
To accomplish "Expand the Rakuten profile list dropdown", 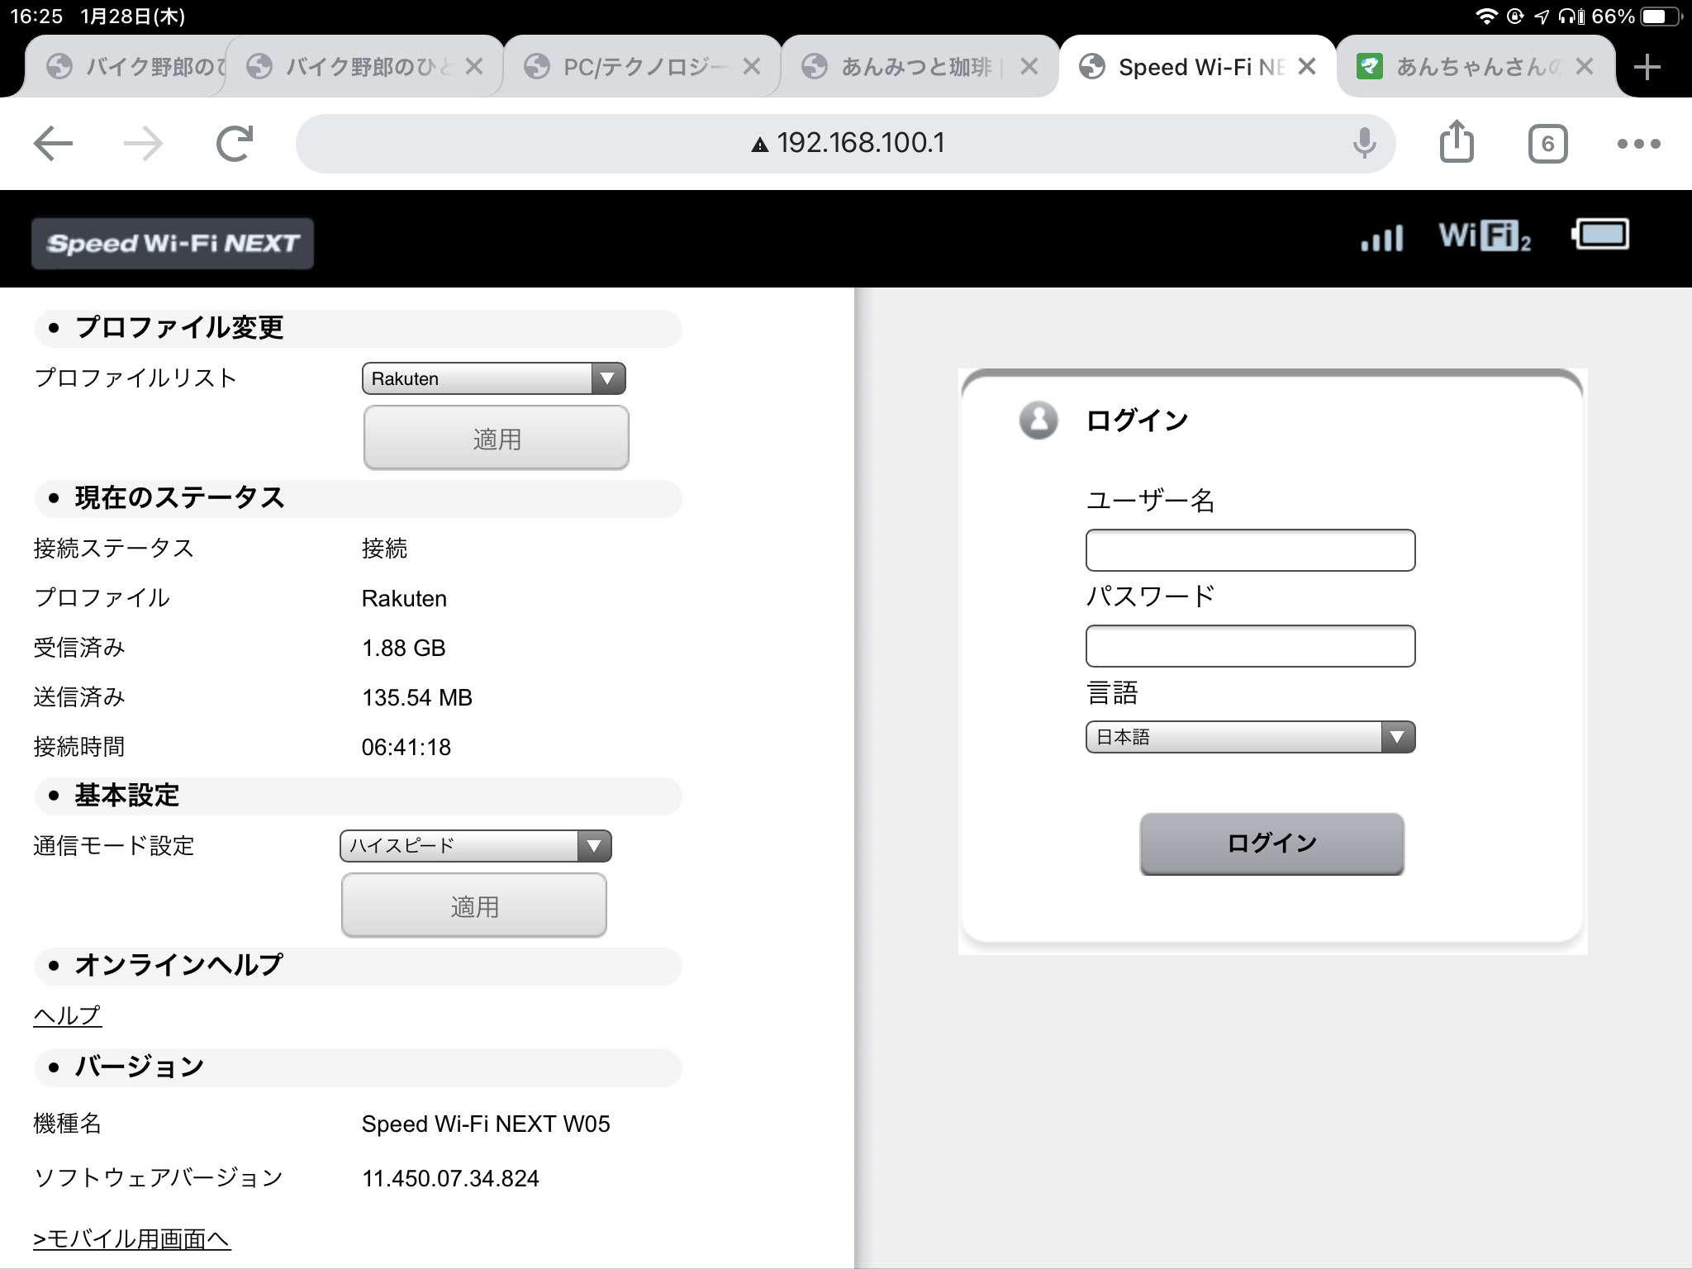I will (493, 378).
